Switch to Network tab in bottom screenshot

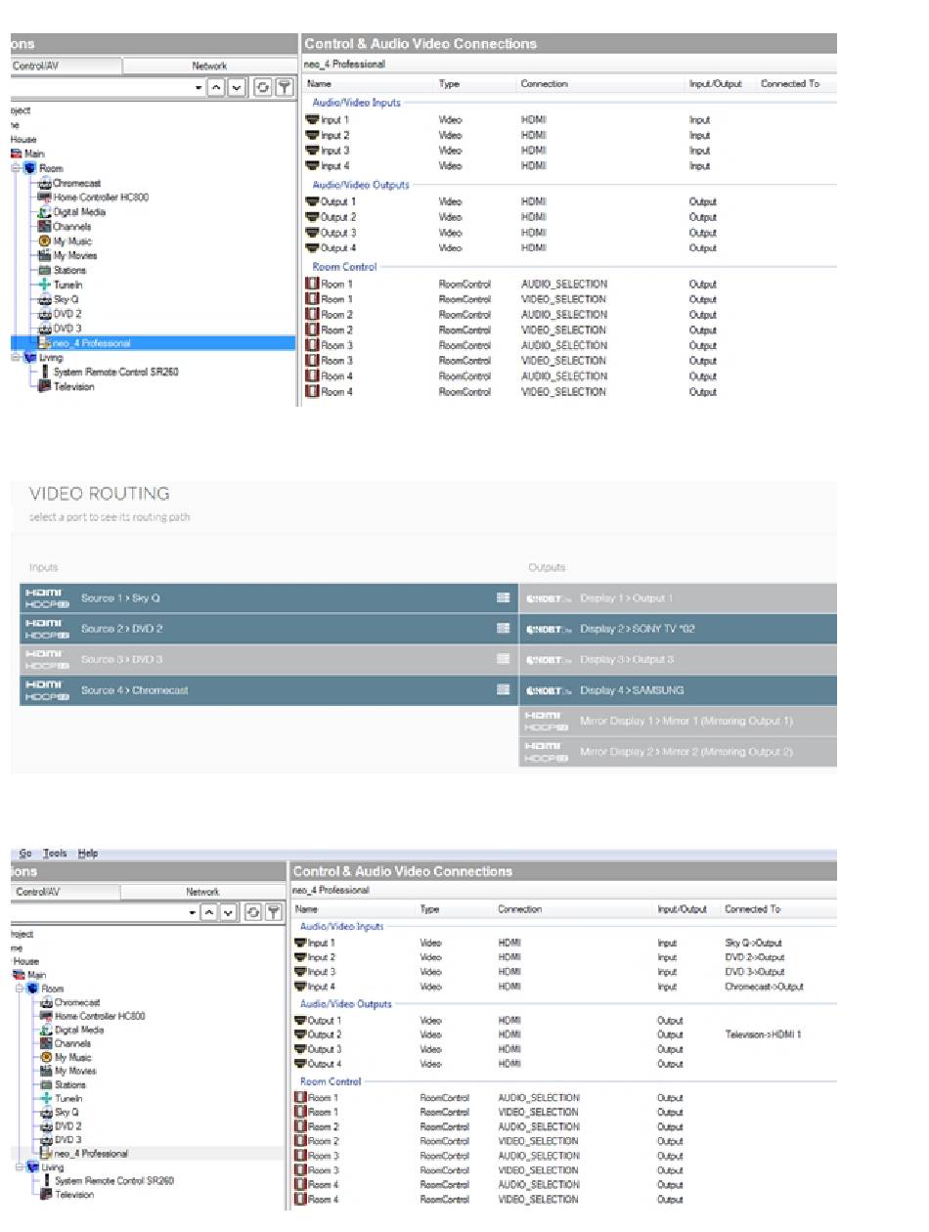coord(202,892)
